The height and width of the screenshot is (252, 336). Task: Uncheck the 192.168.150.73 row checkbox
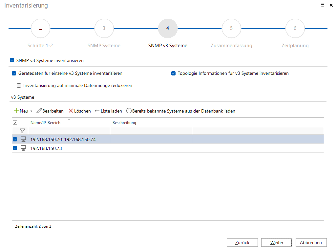tap(15, 148)
